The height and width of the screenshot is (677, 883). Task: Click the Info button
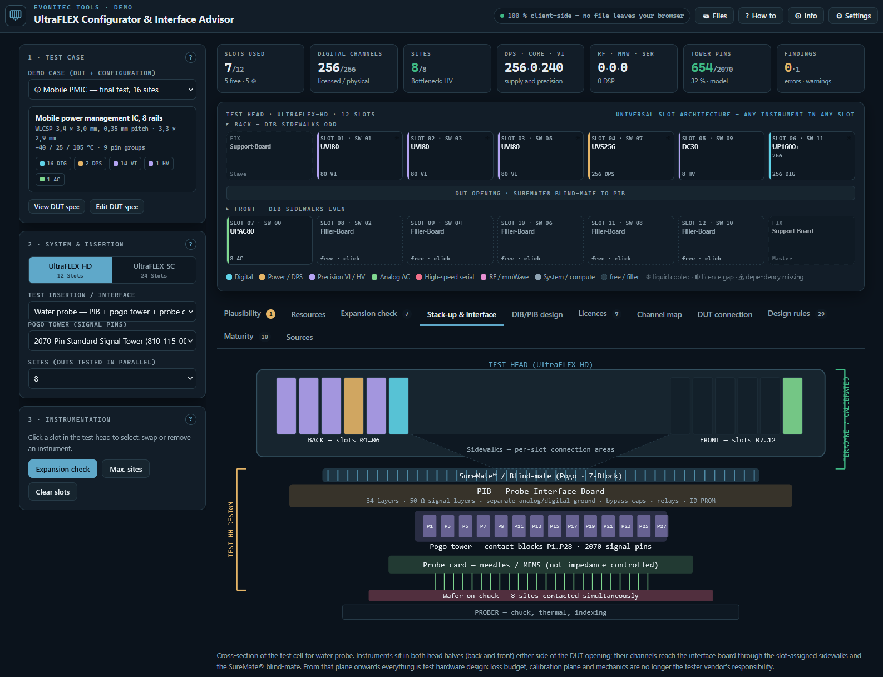[x=806, y=16]
